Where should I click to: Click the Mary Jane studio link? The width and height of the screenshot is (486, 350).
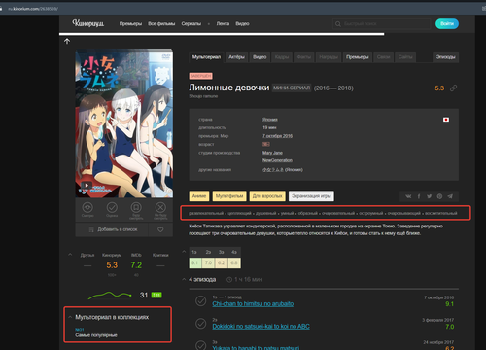tap(272, 153)
